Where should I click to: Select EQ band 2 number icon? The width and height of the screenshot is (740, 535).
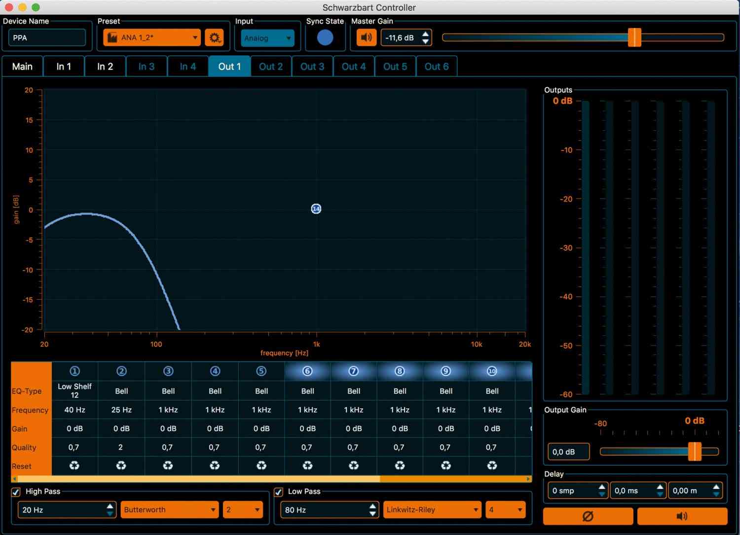pos(121,371)
